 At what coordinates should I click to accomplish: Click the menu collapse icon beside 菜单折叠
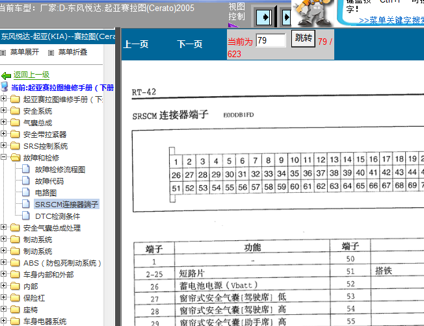pyautogui.click(x=51, y=53)
